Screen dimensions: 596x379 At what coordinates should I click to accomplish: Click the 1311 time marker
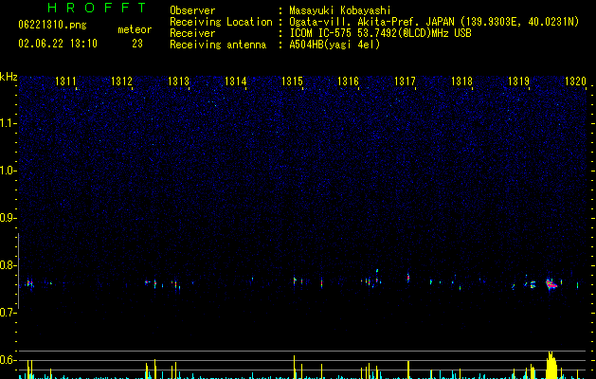(65, 81)
